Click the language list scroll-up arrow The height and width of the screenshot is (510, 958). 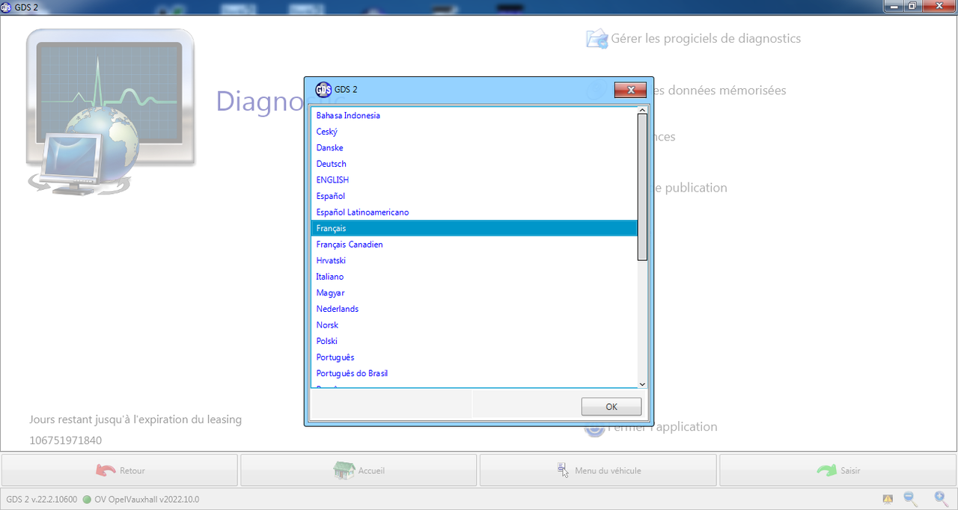(642, 110)
